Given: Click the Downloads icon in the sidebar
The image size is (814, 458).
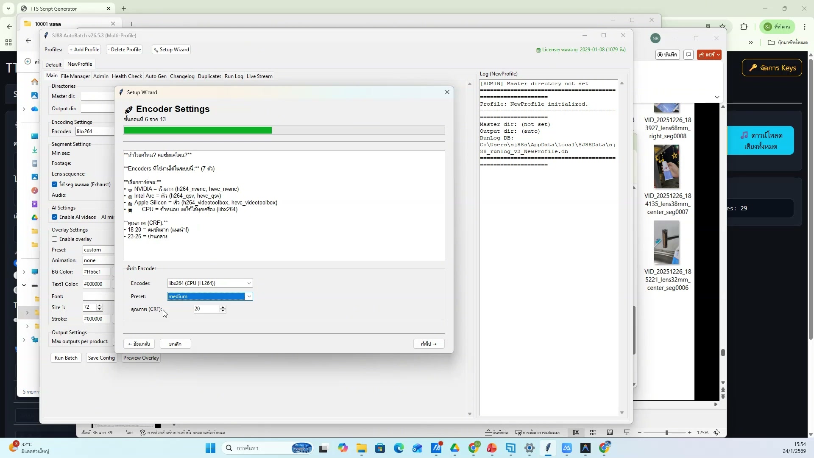Looking at the screenshot, I should pyautogui.click(x=34, y=150).
